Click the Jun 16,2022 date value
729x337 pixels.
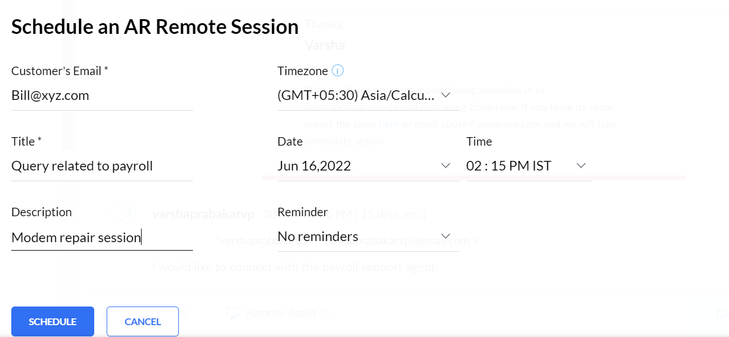click(x=314, y=166)
